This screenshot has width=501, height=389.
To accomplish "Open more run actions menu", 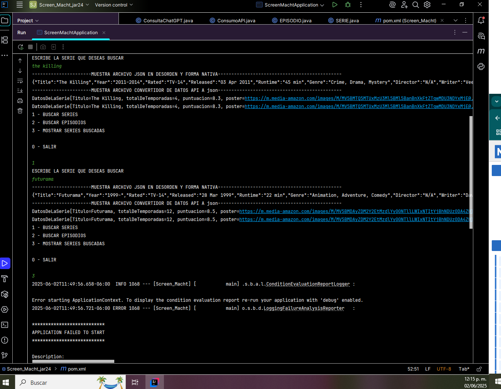I will pyautogui.click(x=361, y=5).
